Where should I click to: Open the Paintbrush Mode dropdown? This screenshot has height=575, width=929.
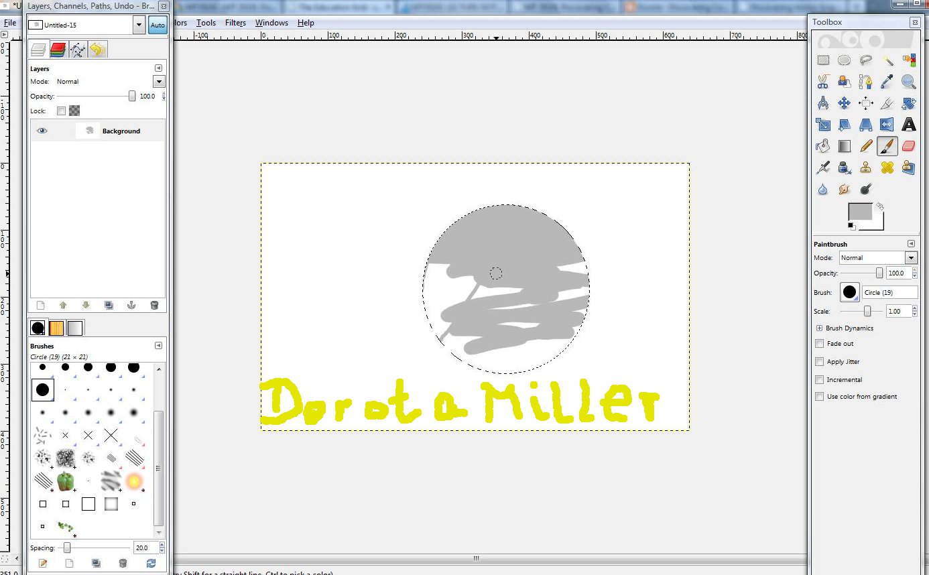(x=912, y=257)
